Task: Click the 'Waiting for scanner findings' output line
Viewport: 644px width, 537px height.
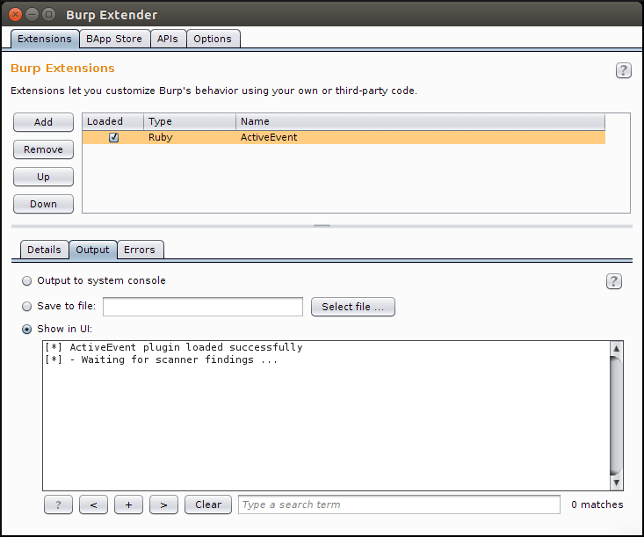Action: pos(162,360)
